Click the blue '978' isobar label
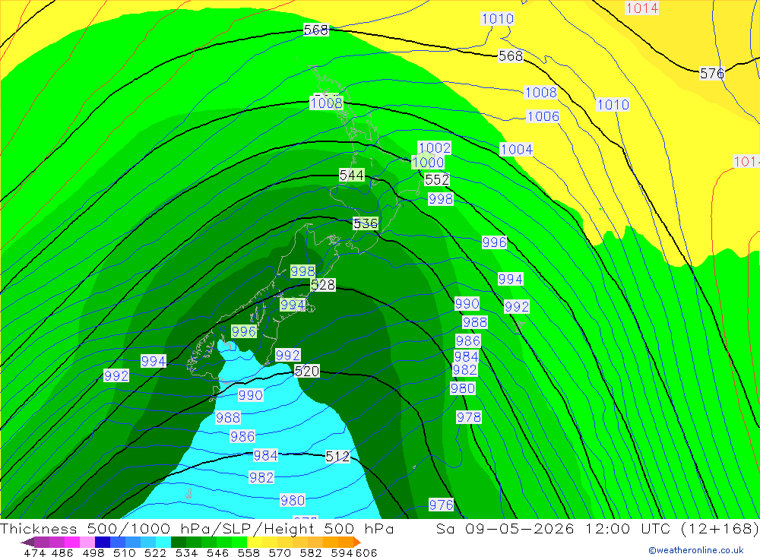The image size is (760, 557). (469, 417)
